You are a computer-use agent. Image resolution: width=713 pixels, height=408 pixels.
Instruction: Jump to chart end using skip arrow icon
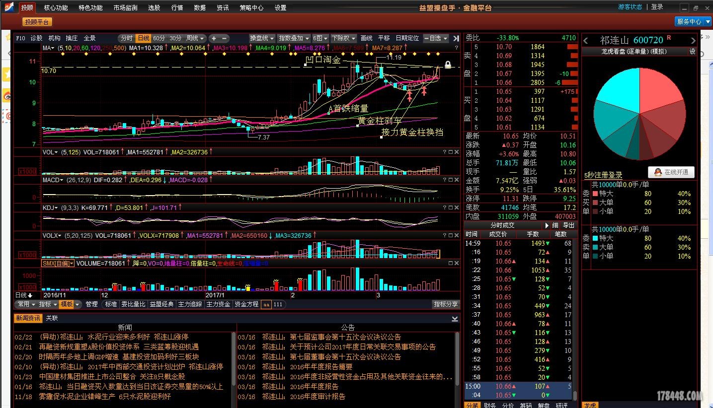pos(456,38)
